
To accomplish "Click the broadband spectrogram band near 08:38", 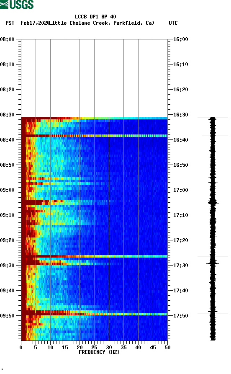I will [x=95, y=136].
